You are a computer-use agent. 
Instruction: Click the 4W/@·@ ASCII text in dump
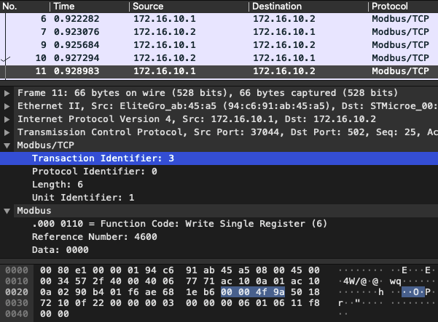point(361,281)
